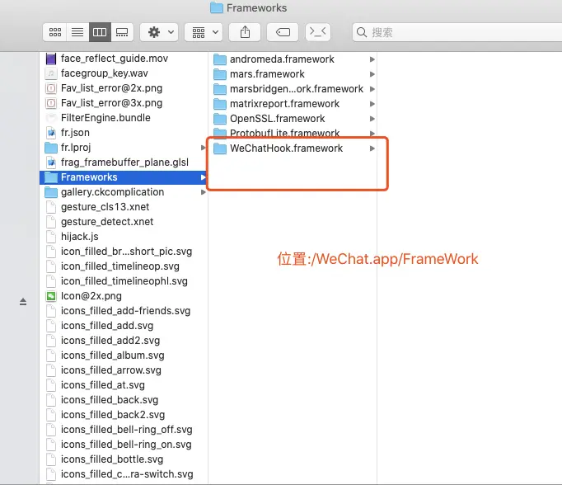Switch to list view in the toolbar
The image size is (562, 485).
pos(77,32)
